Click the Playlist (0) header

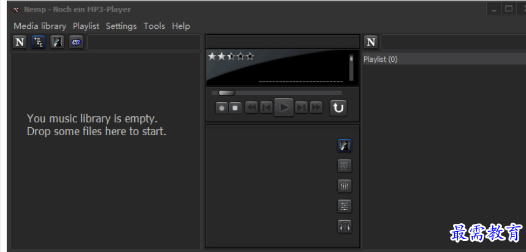444,59
